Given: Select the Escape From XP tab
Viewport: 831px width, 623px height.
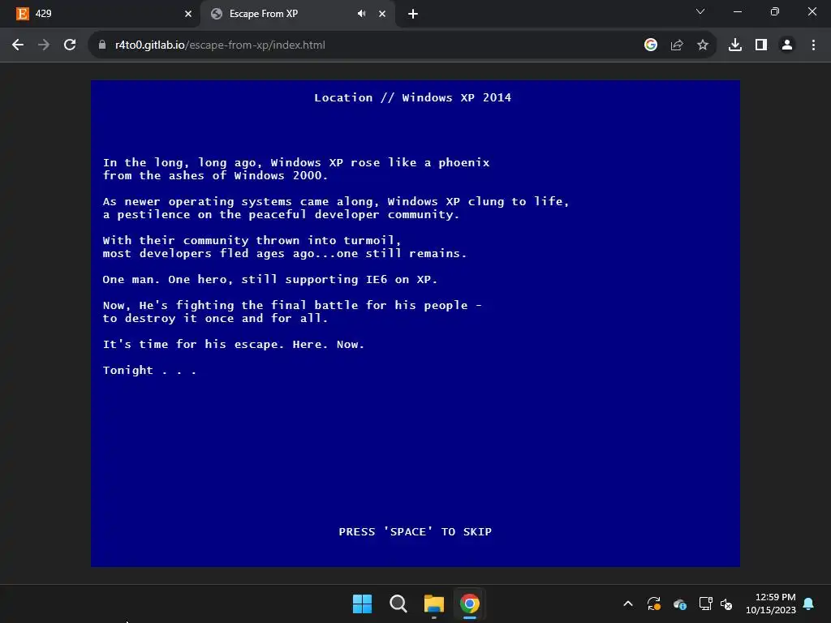Looking at the screenshot, I should (297, 14).
